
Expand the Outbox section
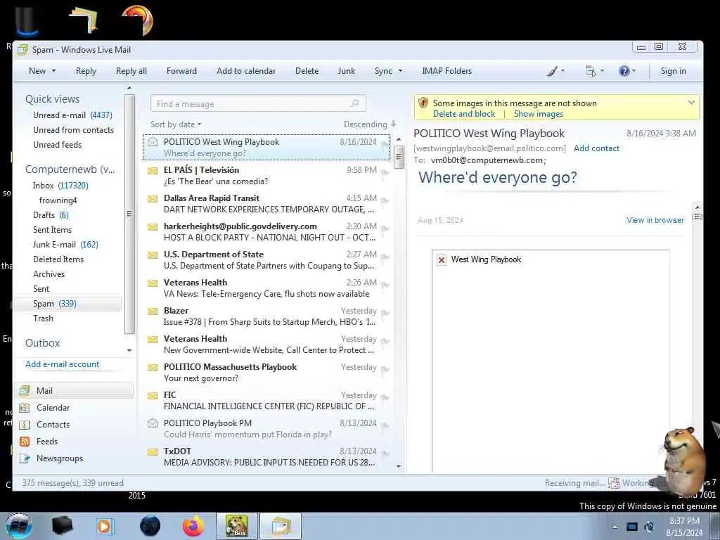point(43,343)
